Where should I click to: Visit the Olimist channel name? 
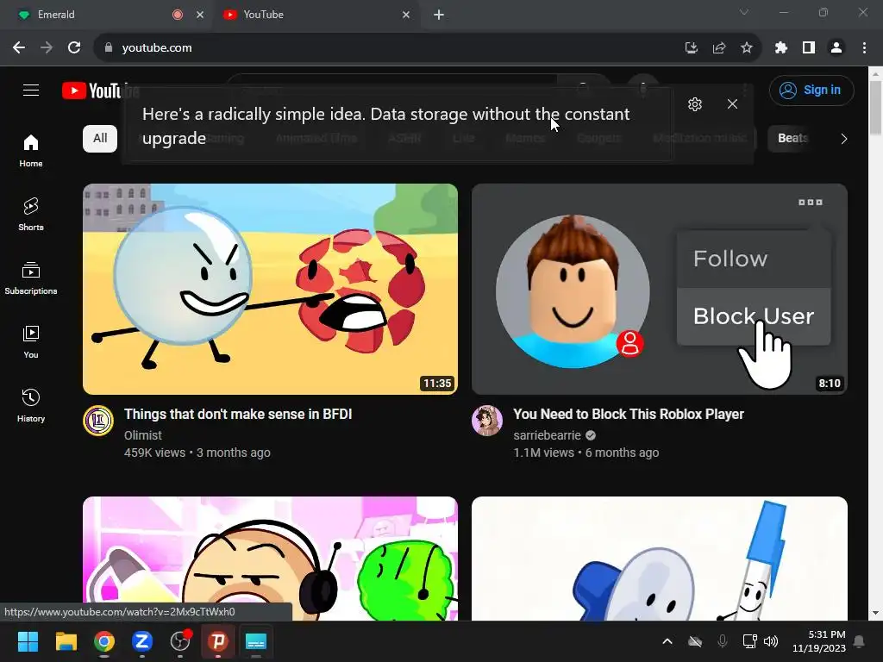pos(143,435)
